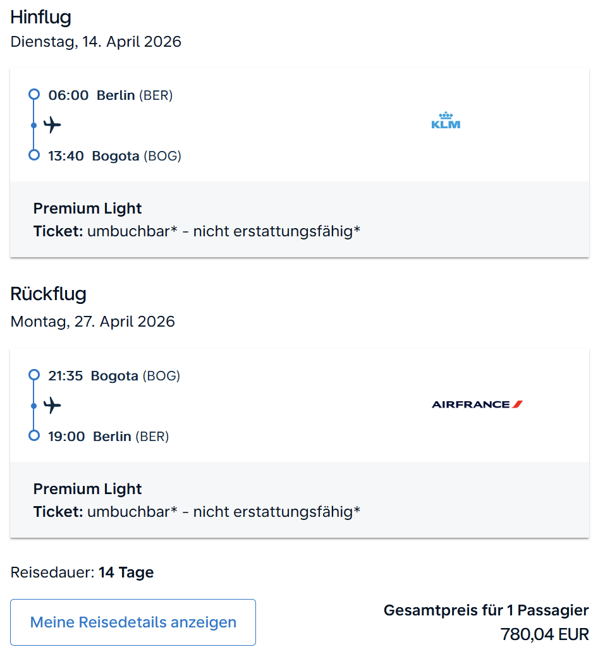Click the return Premium Light fare label

point(87,489)
